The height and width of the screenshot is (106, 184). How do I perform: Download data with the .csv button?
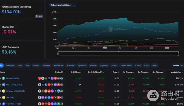pyautogui.click(x=39, y=16)
